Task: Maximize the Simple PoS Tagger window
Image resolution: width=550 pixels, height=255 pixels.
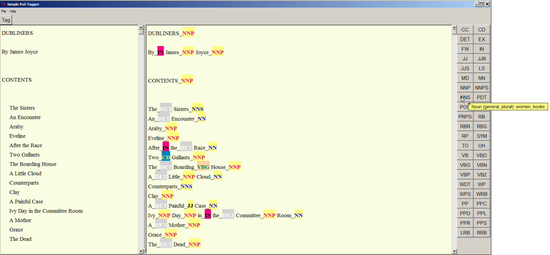Action: pos(481,4)
